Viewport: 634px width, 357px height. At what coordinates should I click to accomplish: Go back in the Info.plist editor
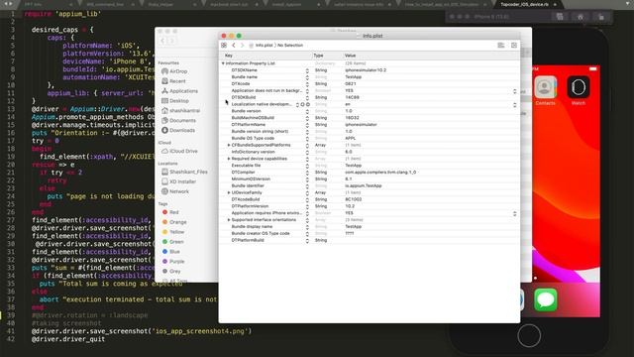[x=234, y=46]
